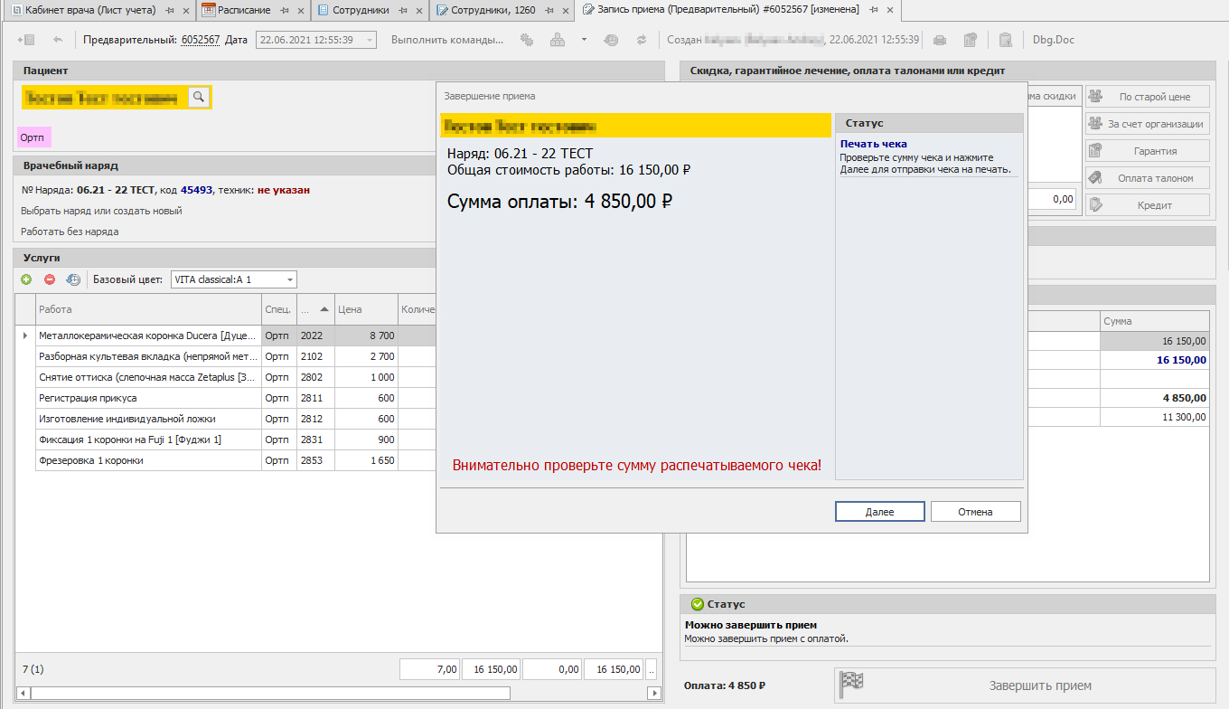Click Выбрать наряд или создать новый link
This screenshot has width=1229, height=709.
(101, 211)
